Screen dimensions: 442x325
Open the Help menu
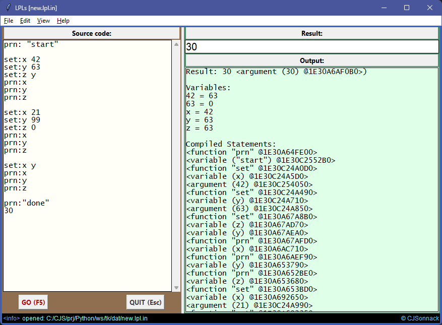63,21
